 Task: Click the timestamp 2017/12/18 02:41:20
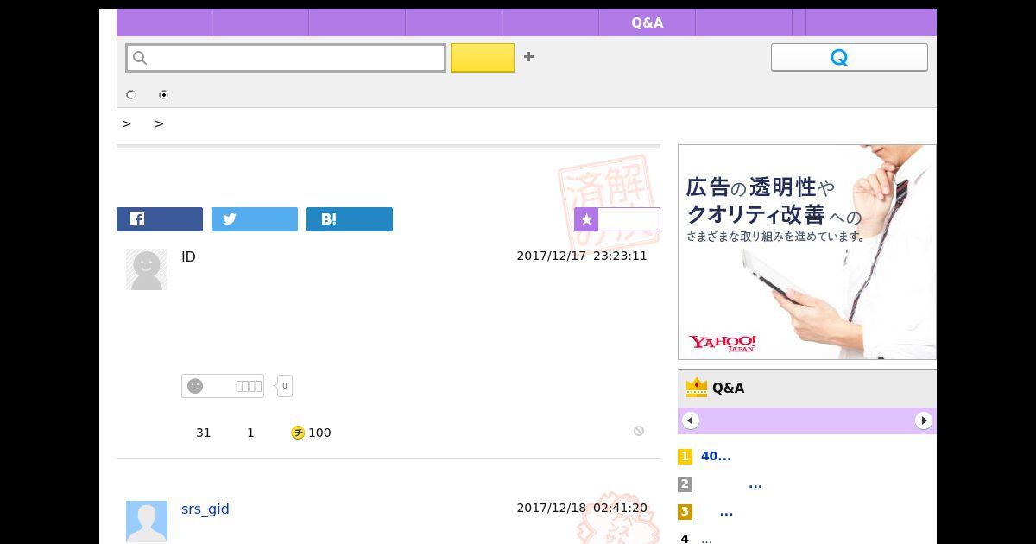point(582,508)
